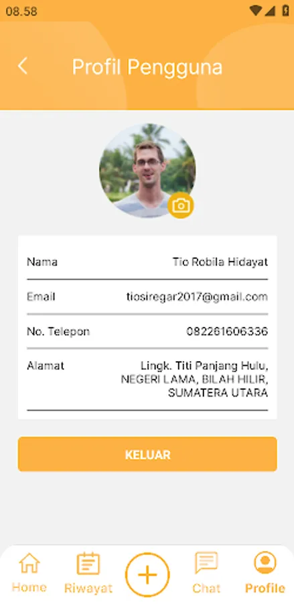The width and height of the screenshot is (294, 604).
Task: Tap the Wi-Fi status icon
Action: coord(255,10)
